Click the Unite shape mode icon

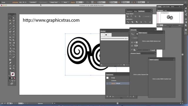(127, 16)
